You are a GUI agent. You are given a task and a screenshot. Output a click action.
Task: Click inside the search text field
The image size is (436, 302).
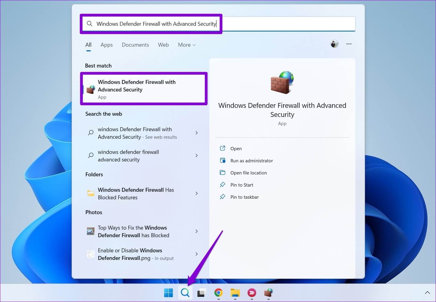click(x=219, y=24)
